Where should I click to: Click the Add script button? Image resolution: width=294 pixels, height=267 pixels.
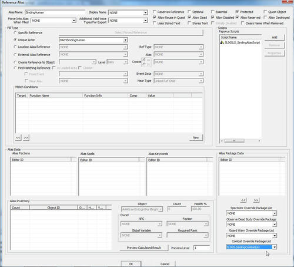tap(275, 37)
